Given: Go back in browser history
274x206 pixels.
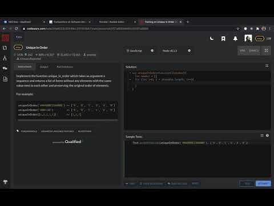Looking at the screenshot, I should [4, 29].
